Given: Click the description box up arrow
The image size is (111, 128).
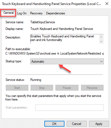Looking at the screenshot, I should pos(101,37).
